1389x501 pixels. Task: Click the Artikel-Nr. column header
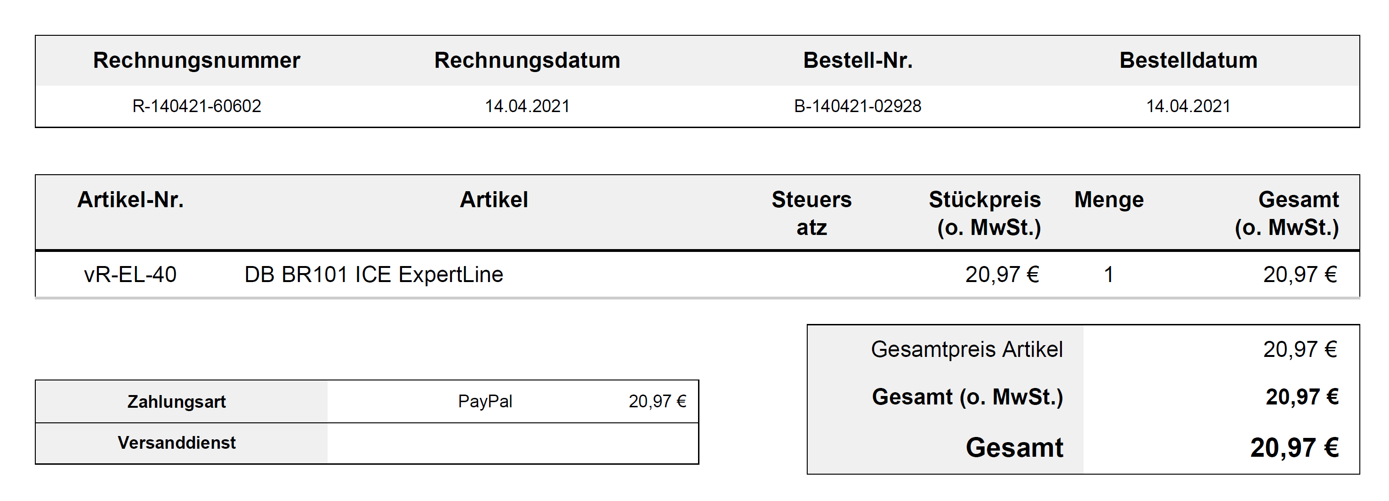coord(130,200)
